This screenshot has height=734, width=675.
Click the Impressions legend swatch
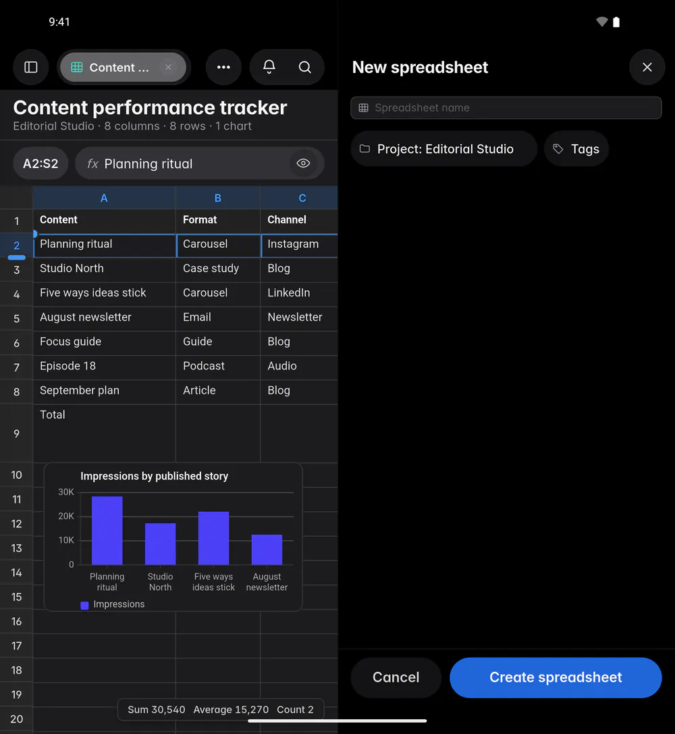[84, 605]
